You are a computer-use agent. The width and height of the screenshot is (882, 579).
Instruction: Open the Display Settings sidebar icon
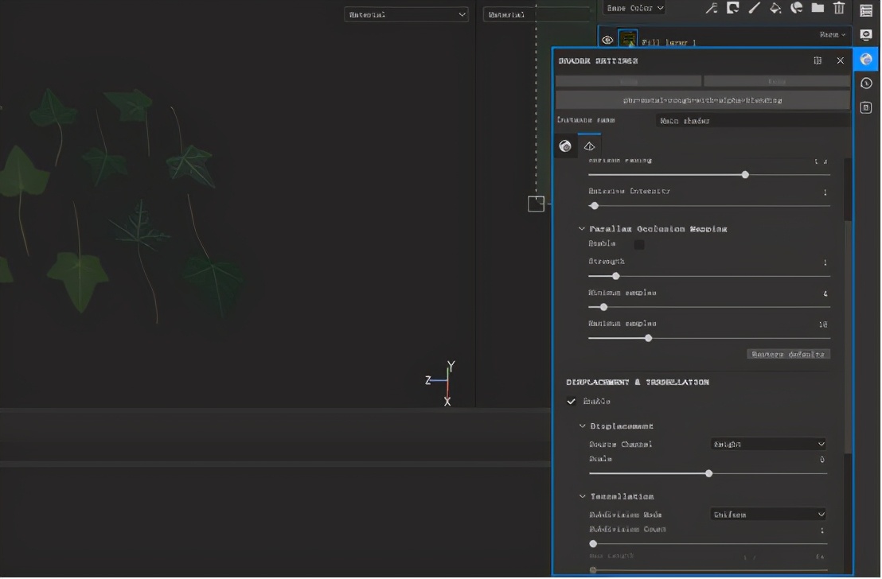866,35
